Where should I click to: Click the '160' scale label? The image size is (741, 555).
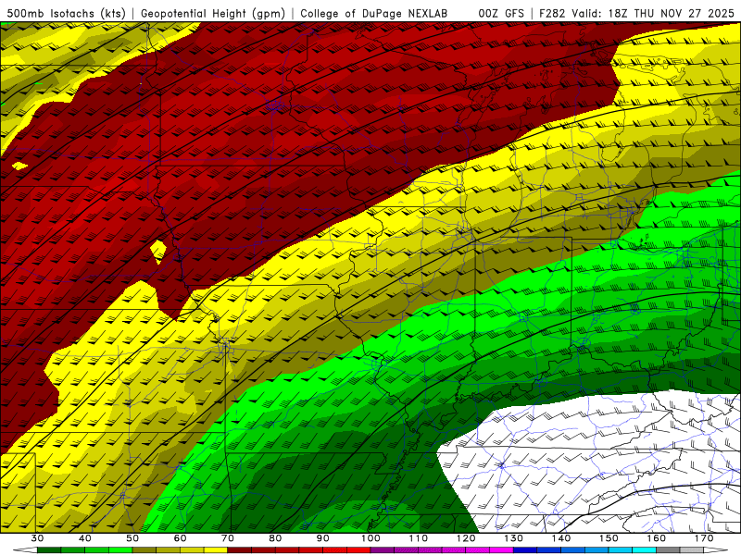pos(657,538)
